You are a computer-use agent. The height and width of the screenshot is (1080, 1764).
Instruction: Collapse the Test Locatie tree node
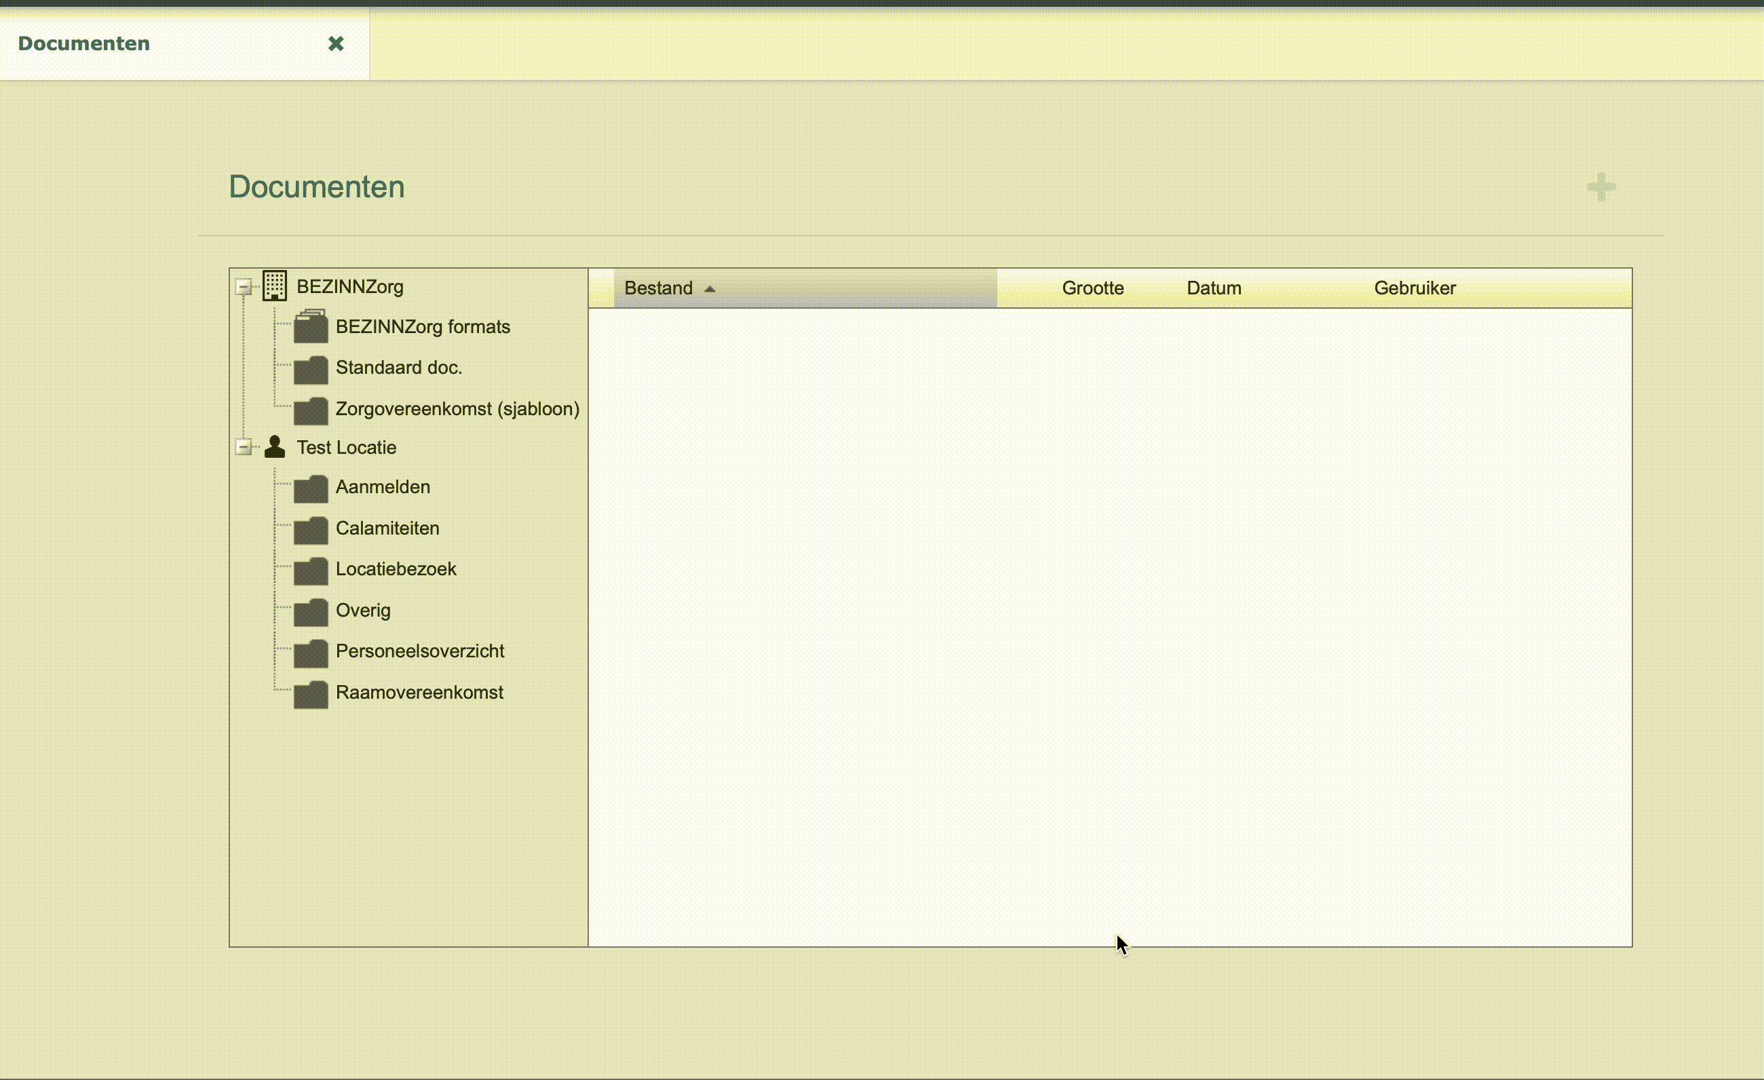[244, 446]
